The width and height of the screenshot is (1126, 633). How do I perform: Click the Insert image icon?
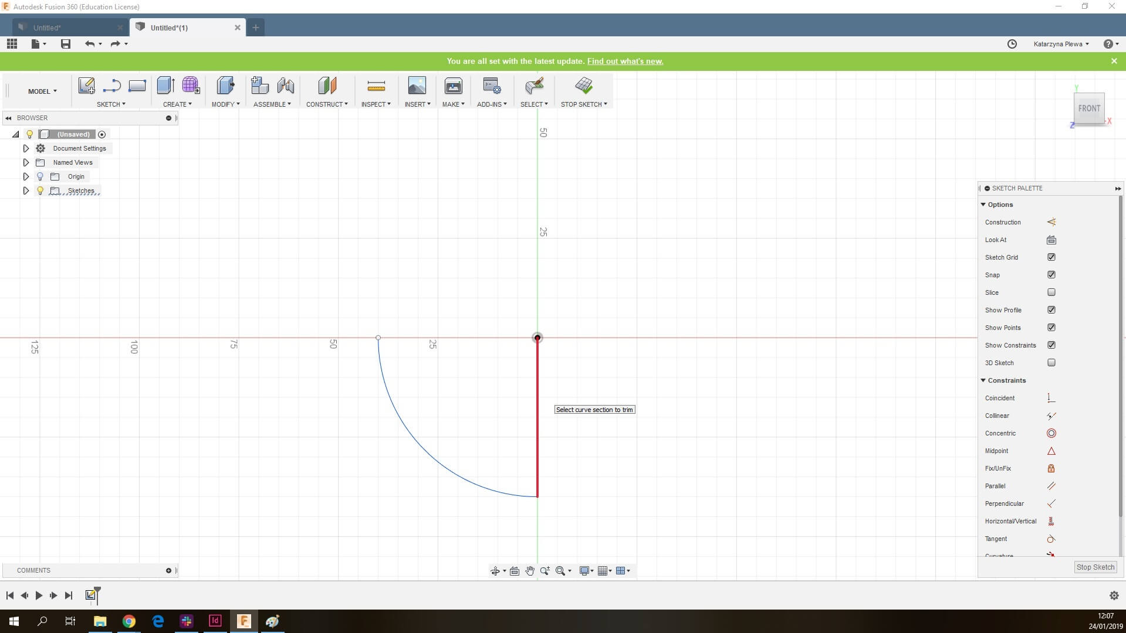pyautogui.click(x=417, y=86)
